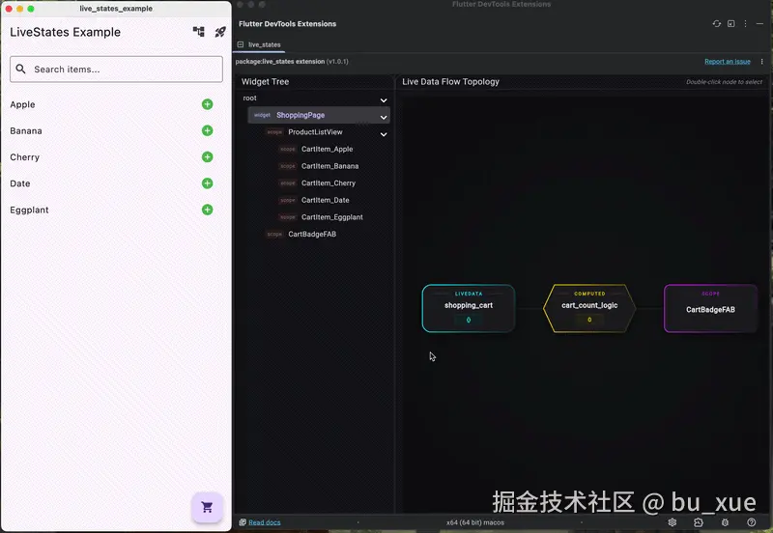Collapse the root tree node

(x=383, y=100)
